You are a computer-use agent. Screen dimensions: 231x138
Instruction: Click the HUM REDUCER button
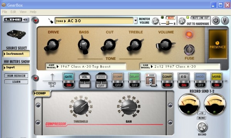click(16, 76)
